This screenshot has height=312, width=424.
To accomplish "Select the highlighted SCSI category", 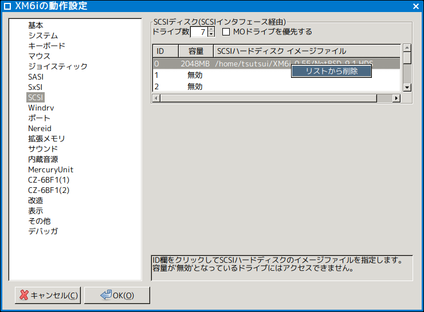I will pos(36,97).
